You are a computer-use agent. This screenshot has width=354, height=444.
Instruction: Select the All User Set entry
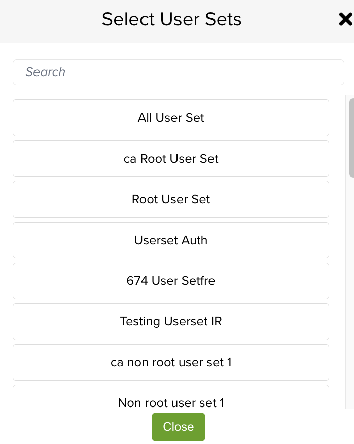coord(171,118)
